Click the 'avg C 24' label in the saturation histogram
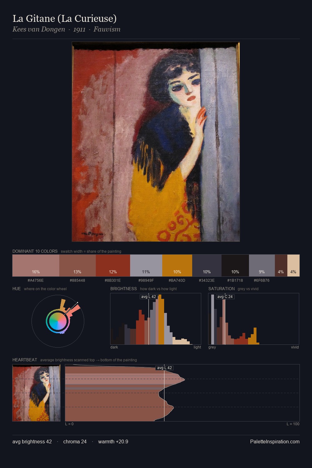This screenshot has width=312, height=468. (225, 297)
